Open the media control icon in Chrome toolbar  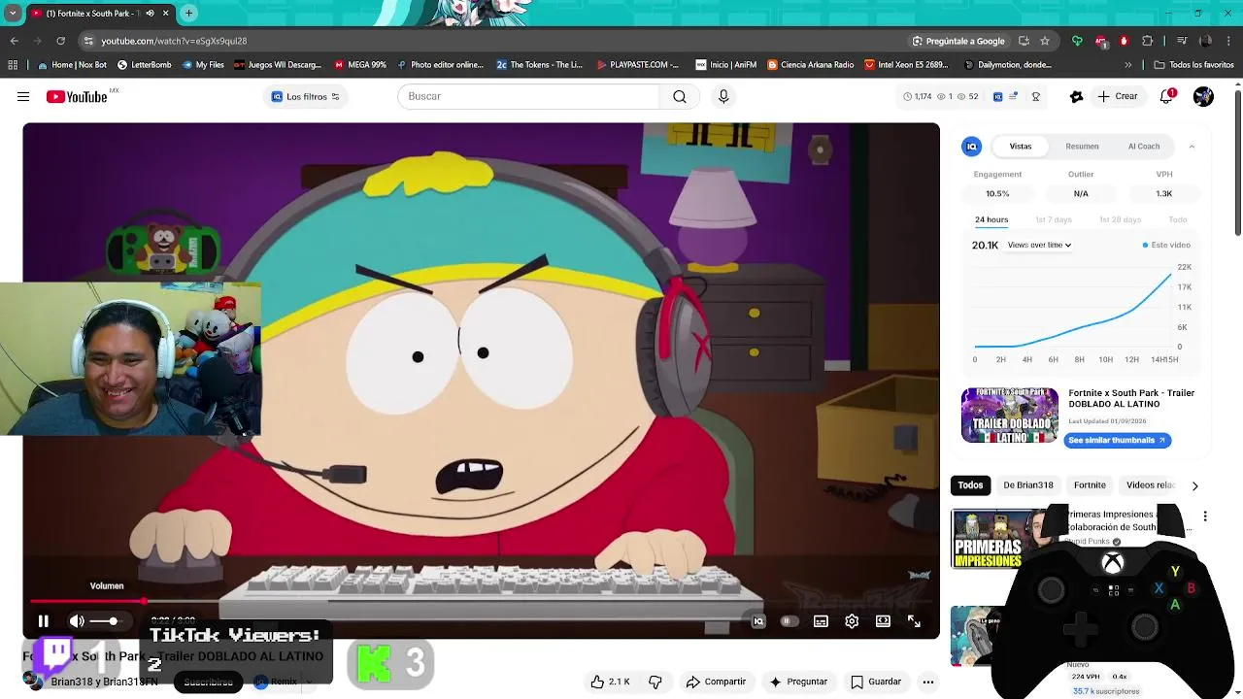click(1182, 41)
